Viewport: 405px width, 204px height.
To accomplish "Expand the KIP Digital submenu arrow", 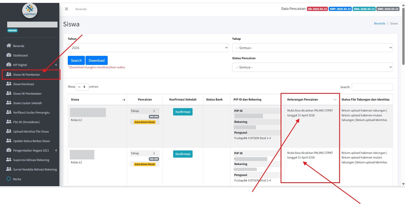I will click(56, 65).
